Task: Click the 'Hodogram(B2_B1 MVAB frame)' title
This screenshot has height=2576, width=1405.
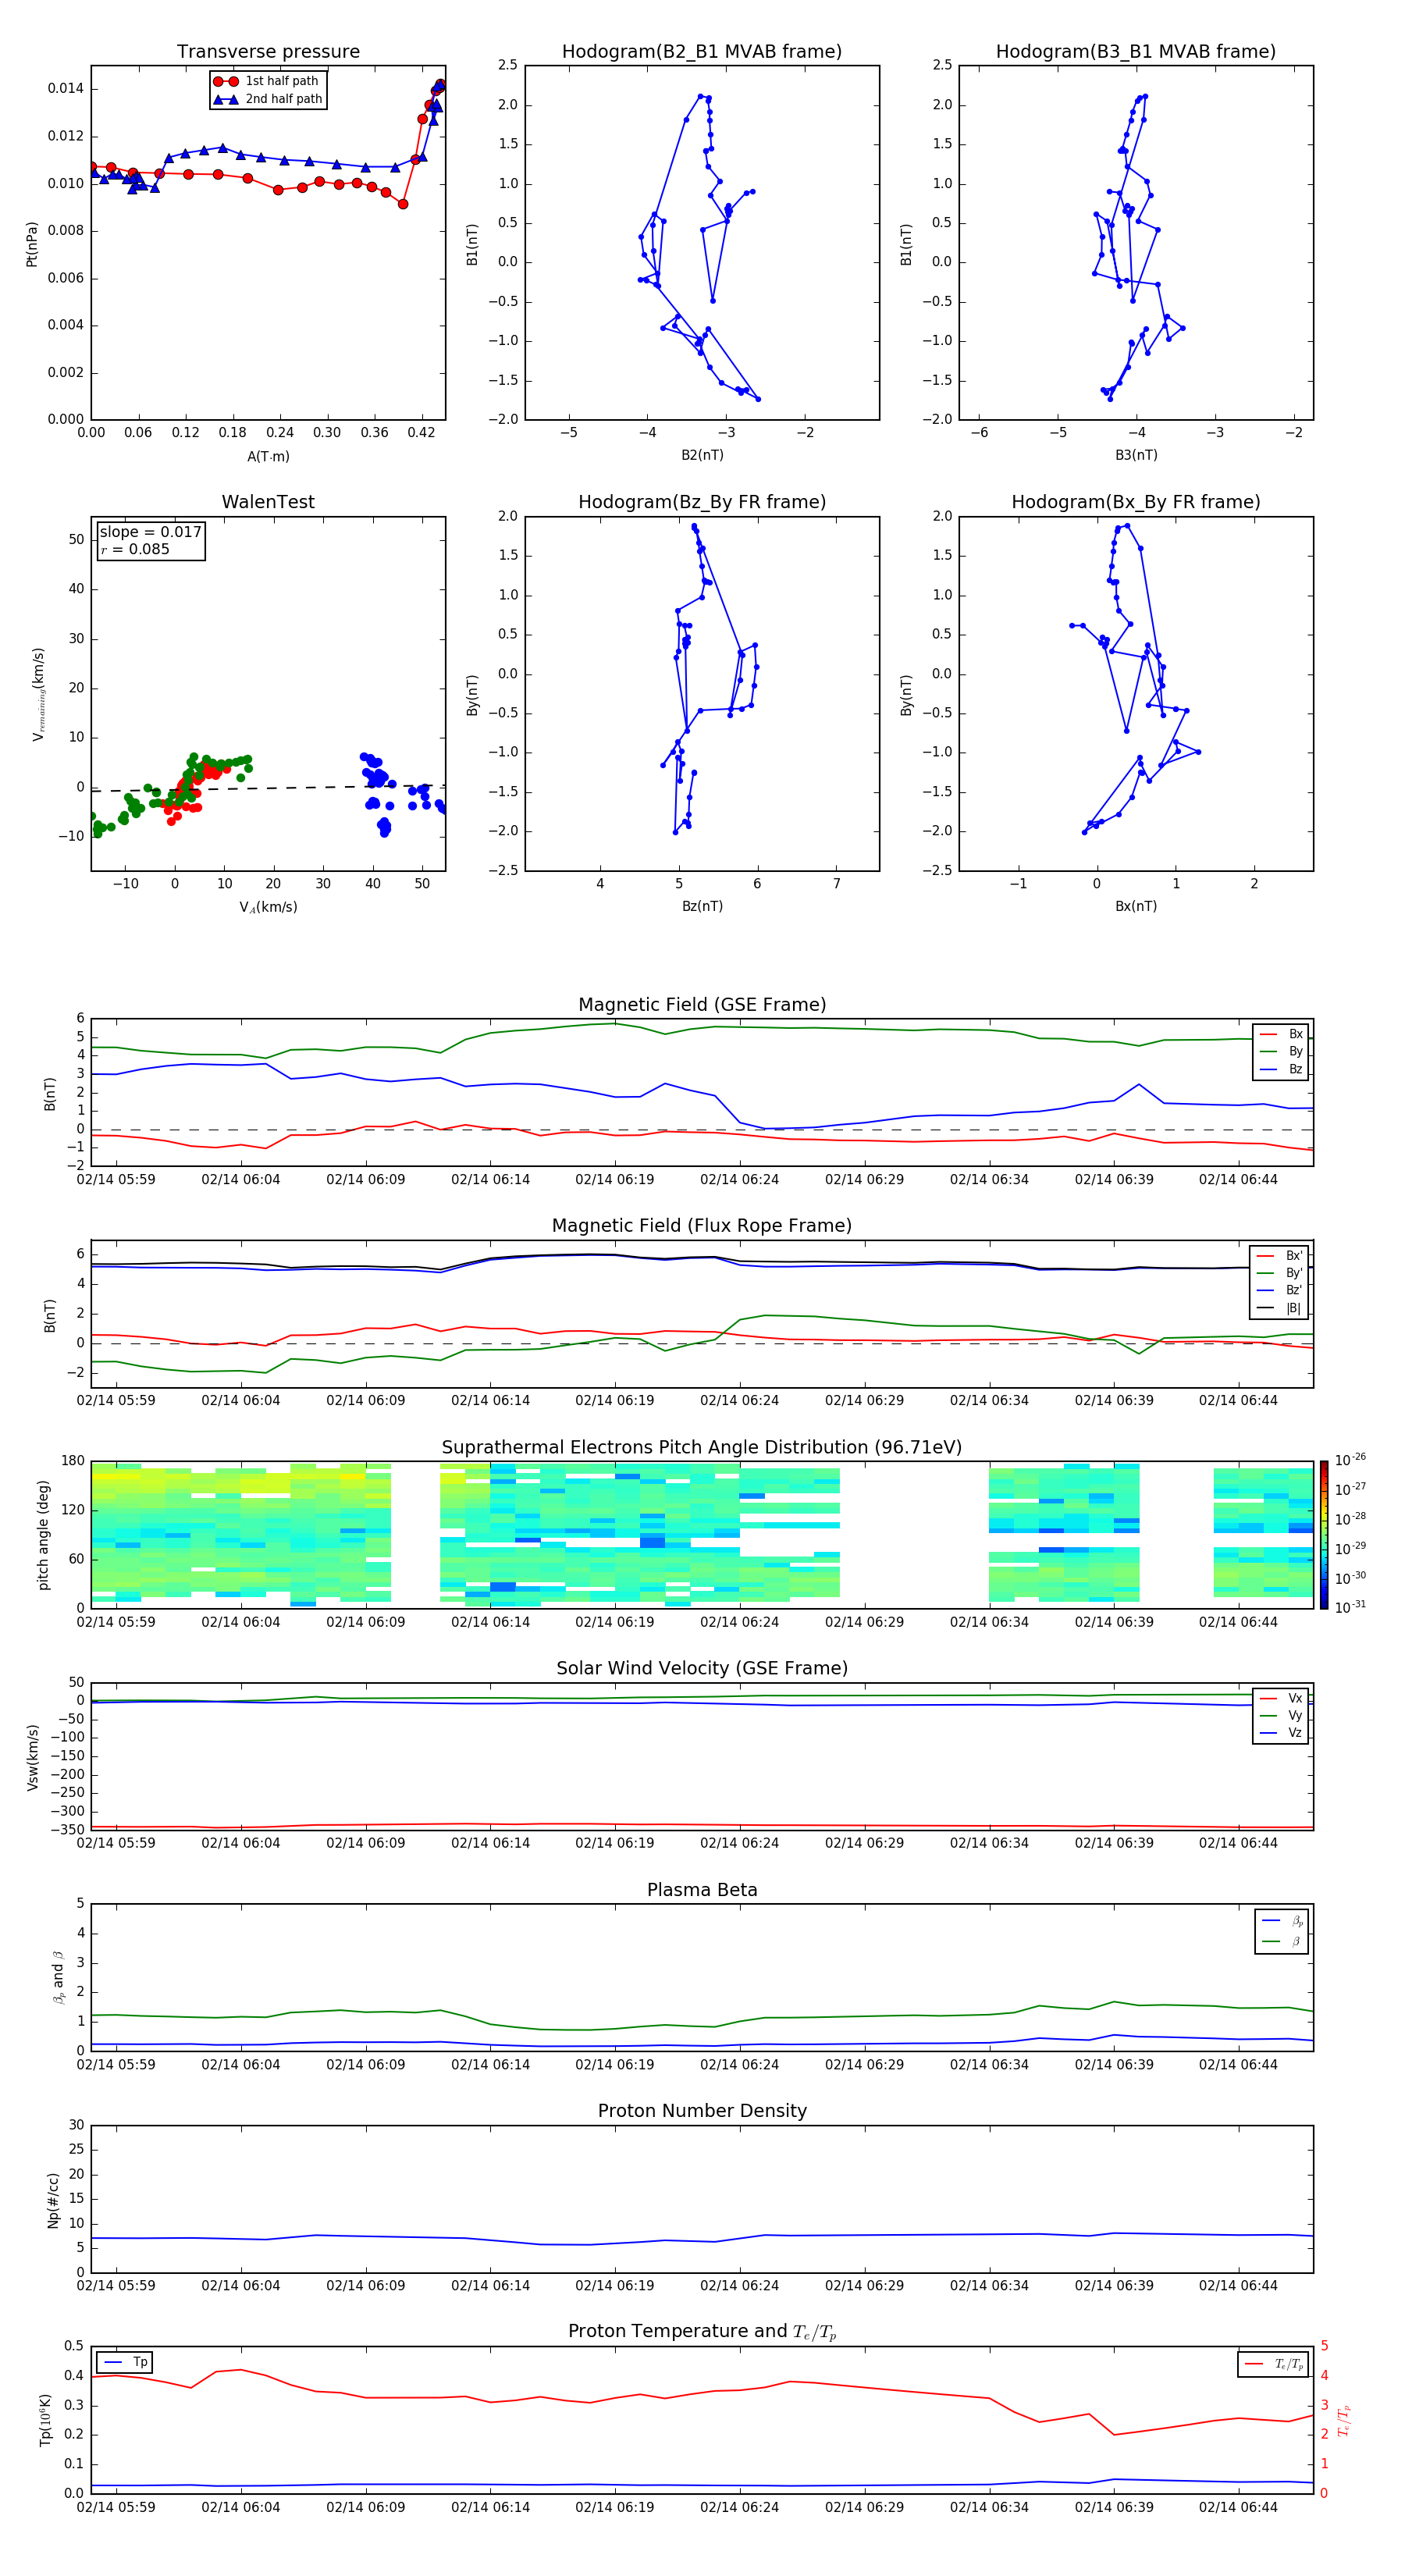Action: point(702,52)
